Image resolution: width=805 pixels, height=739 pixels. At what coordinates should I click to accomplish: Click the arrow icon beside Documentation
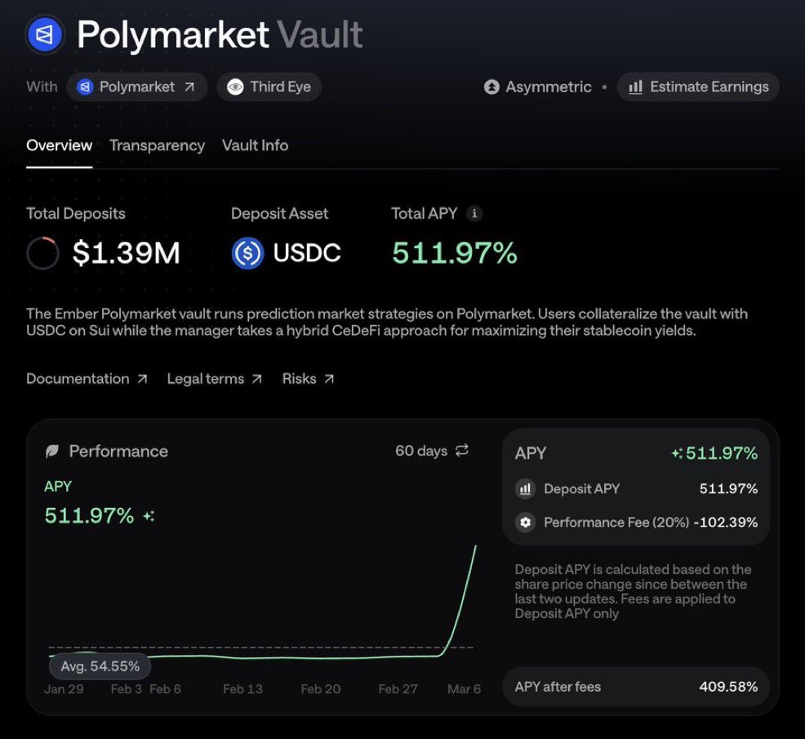pyautogui.click(x=142, y=379)
